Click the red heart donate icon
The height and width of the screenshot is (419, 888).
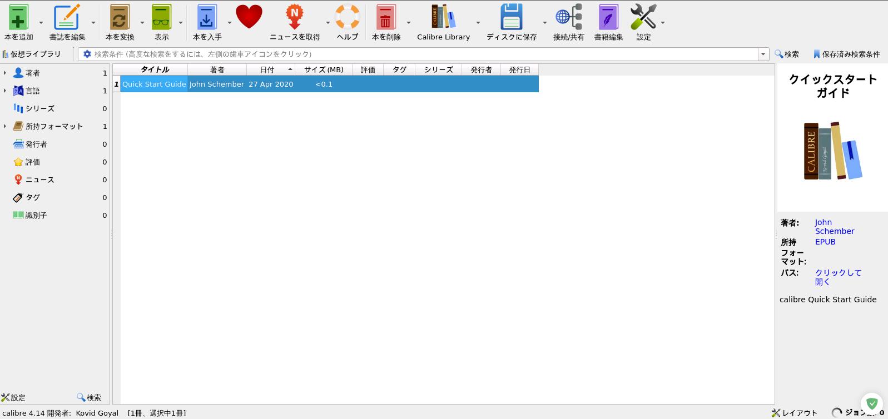tap(249, 17)
